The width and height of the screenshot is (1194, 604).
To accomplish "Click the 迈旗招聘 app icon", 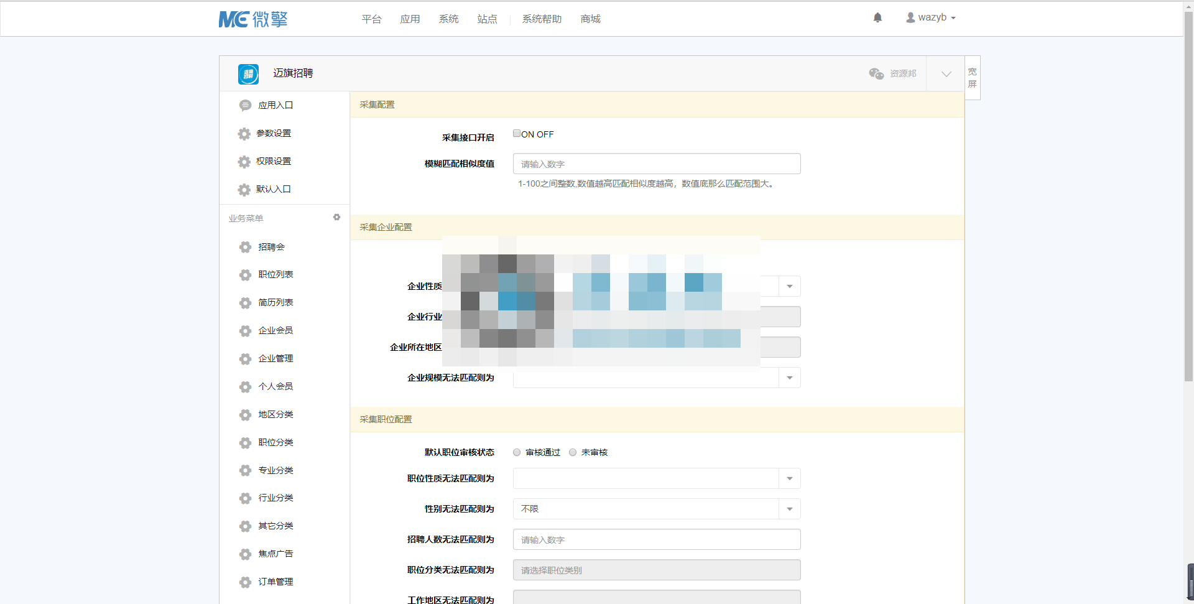I will coord(248,74).
